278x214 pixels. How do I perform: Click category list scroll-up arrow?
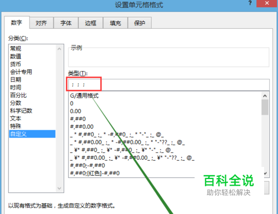(59, 49)
